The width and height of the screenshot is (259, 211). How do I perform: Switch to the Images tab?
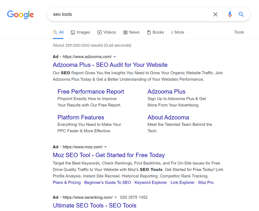[80, 32]
